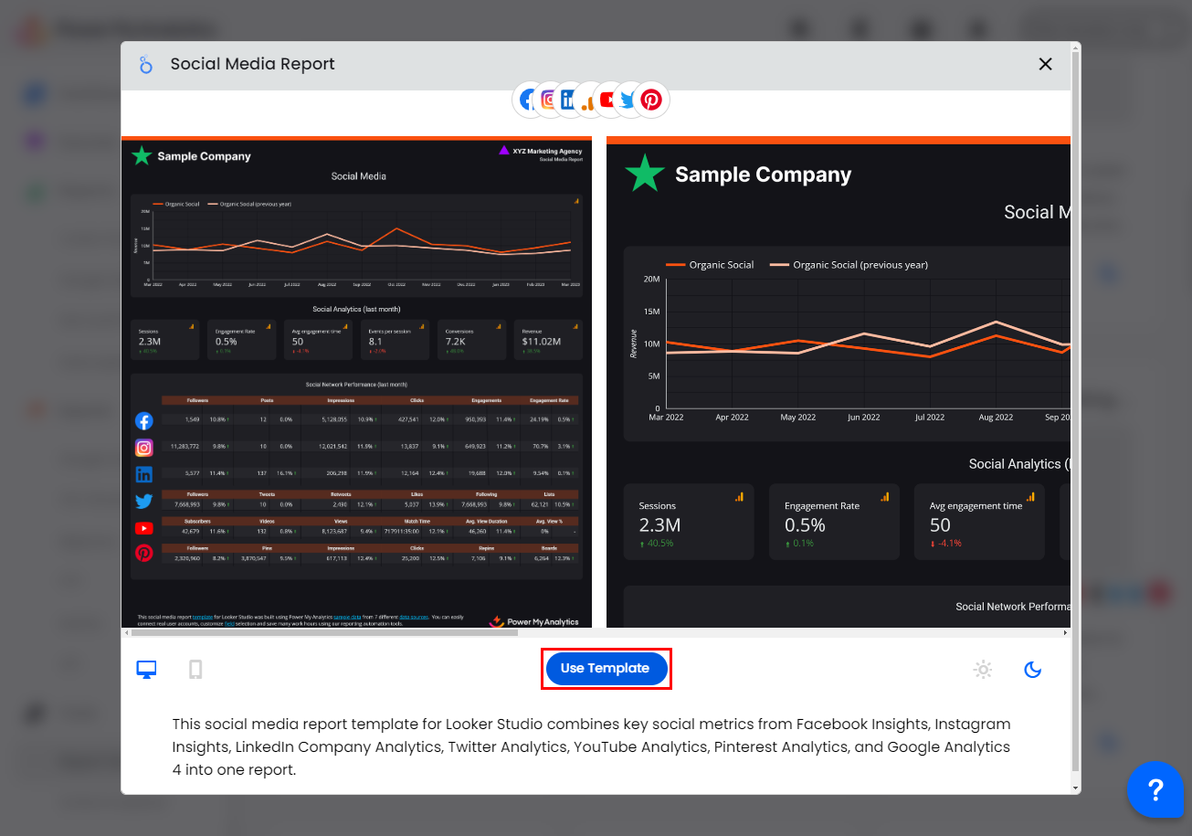The width and height of the screenshot is (1192, 836).
Task: Click the dialog's vertical scrollbar down arrow
Action: pos(1075,788)
